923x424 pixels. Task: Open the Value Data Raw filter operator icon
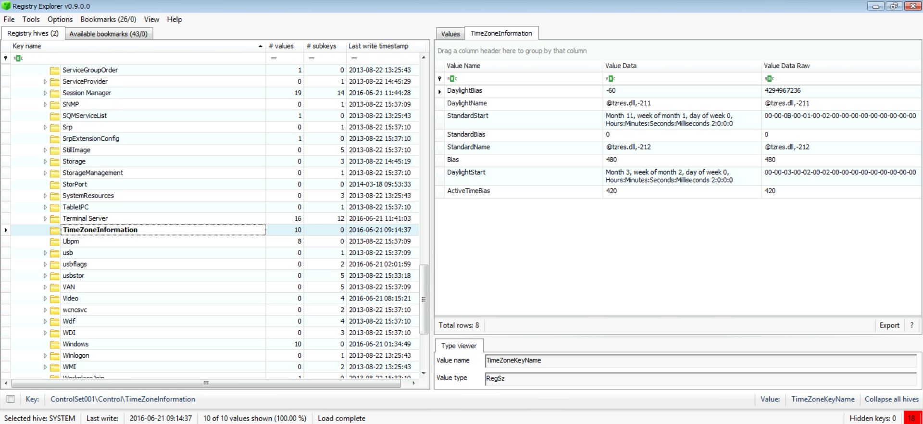[769, 78]
